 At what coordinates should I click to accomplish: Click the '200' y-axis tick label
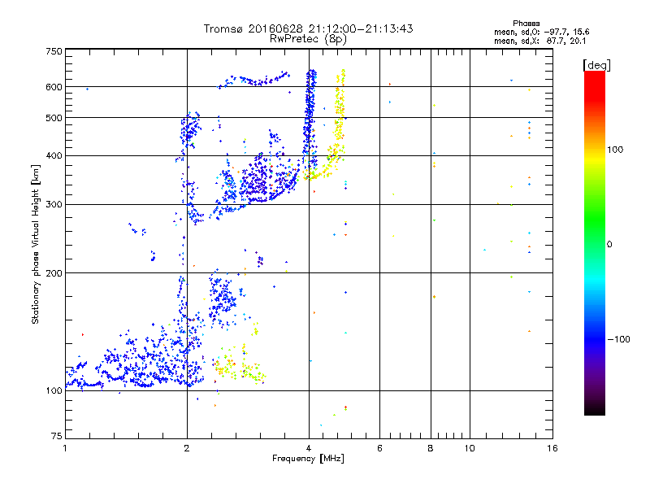[x=54, y=273]
